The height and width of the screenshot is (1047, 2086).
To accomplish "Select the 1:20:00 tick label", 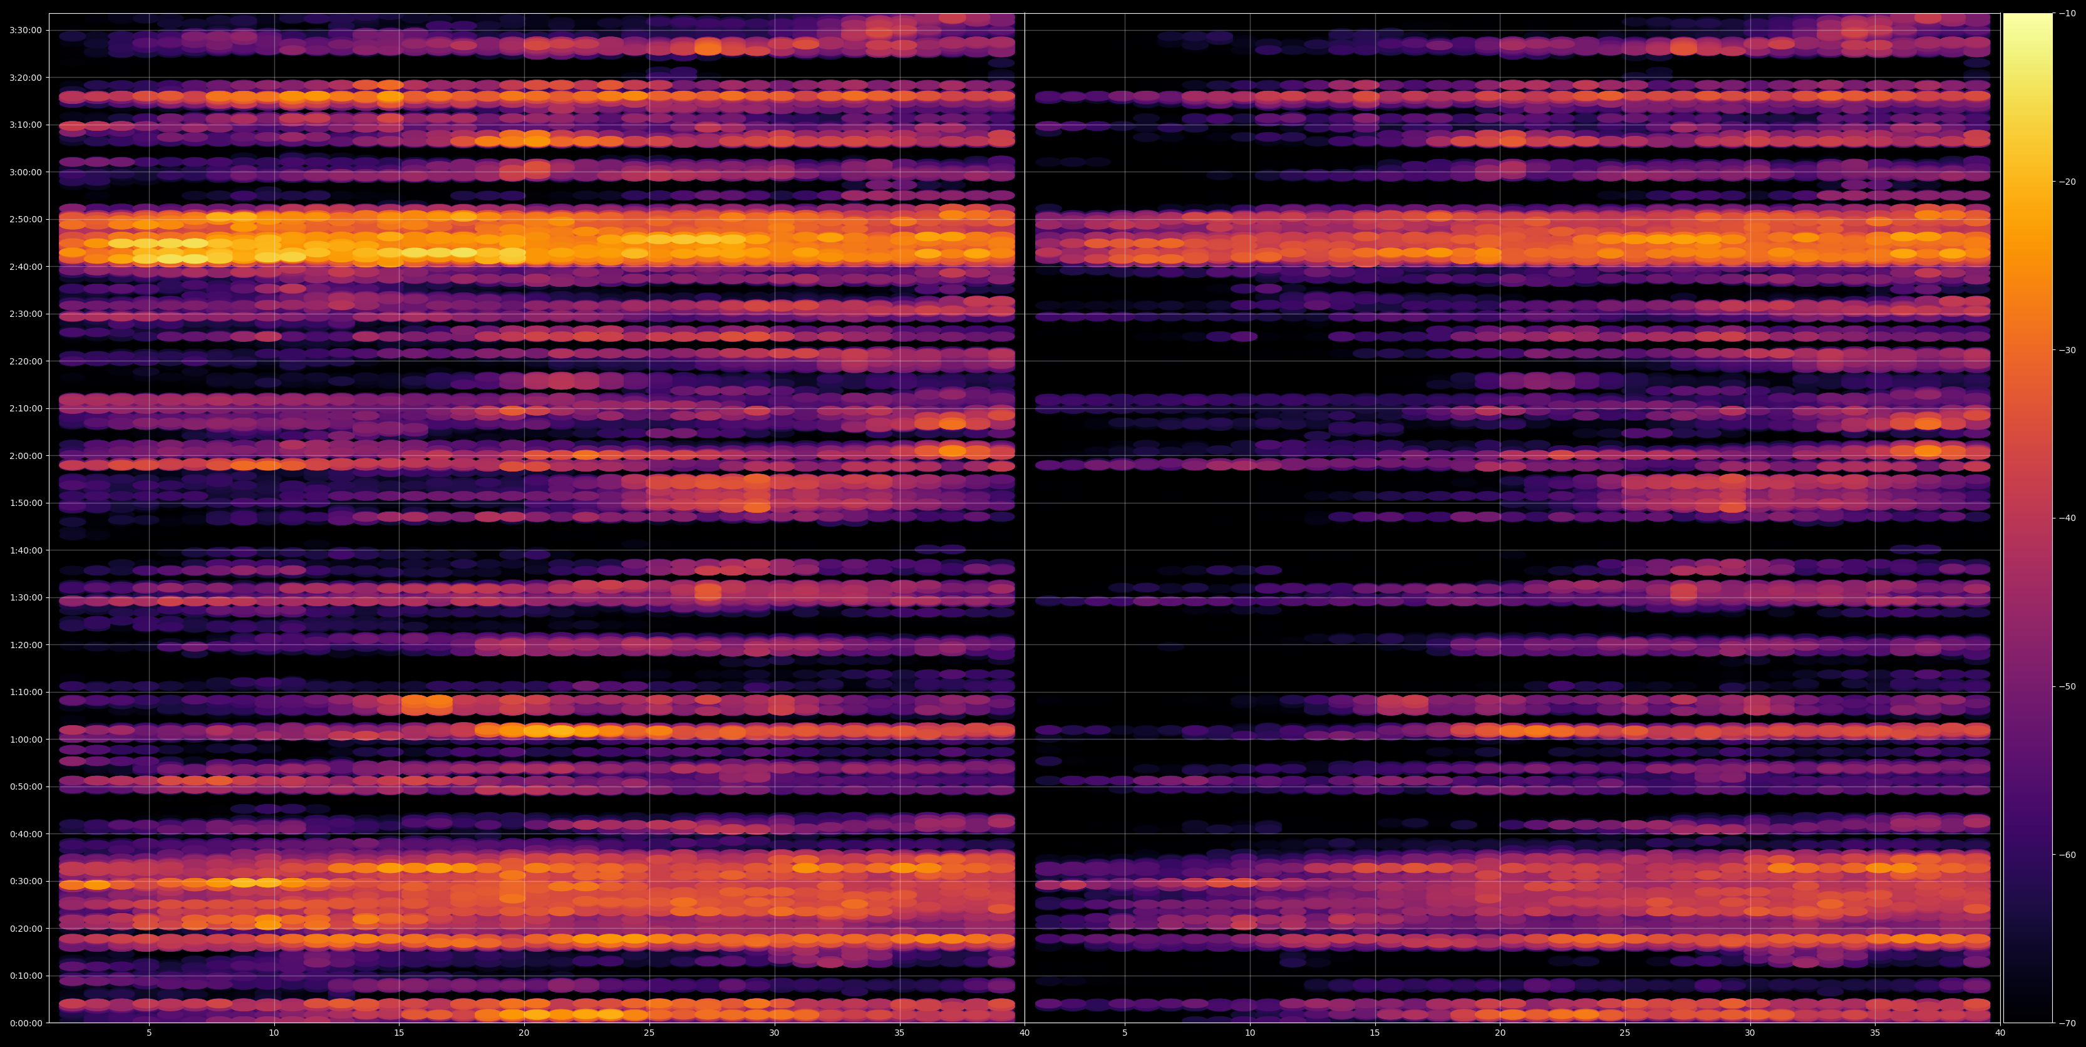I will [25, 644].
